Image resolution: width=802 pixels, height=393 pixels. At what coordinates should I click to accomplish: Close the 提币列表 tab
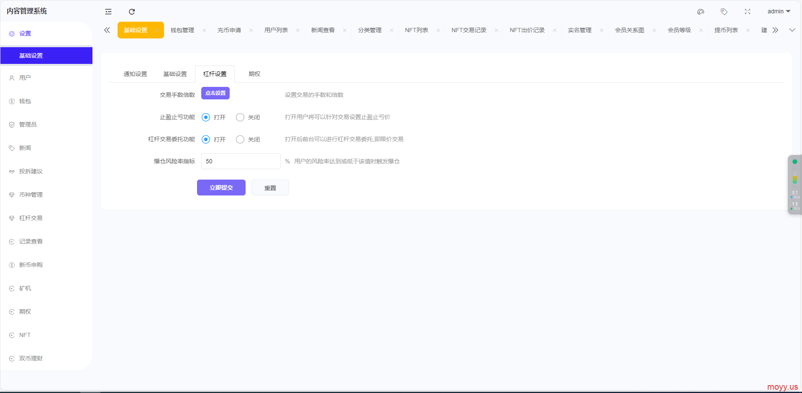[x=748, y=30]
